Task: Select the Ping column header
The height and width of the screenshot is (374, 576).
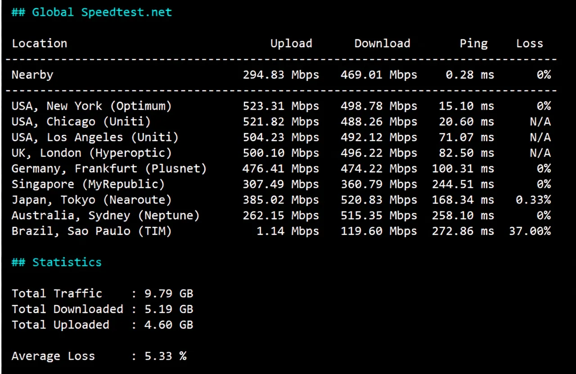Action: 473,43
